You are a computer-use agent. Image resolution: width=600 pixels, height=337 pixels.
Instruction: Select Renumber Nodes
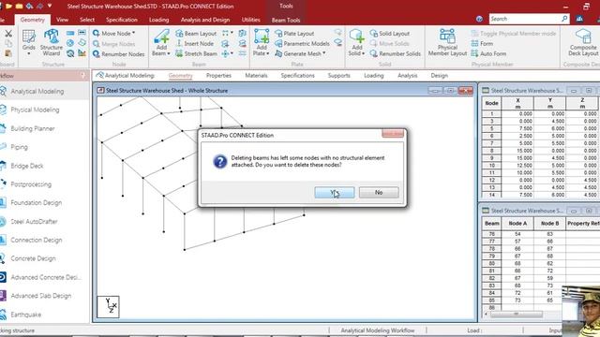click(x=118, y=54)
